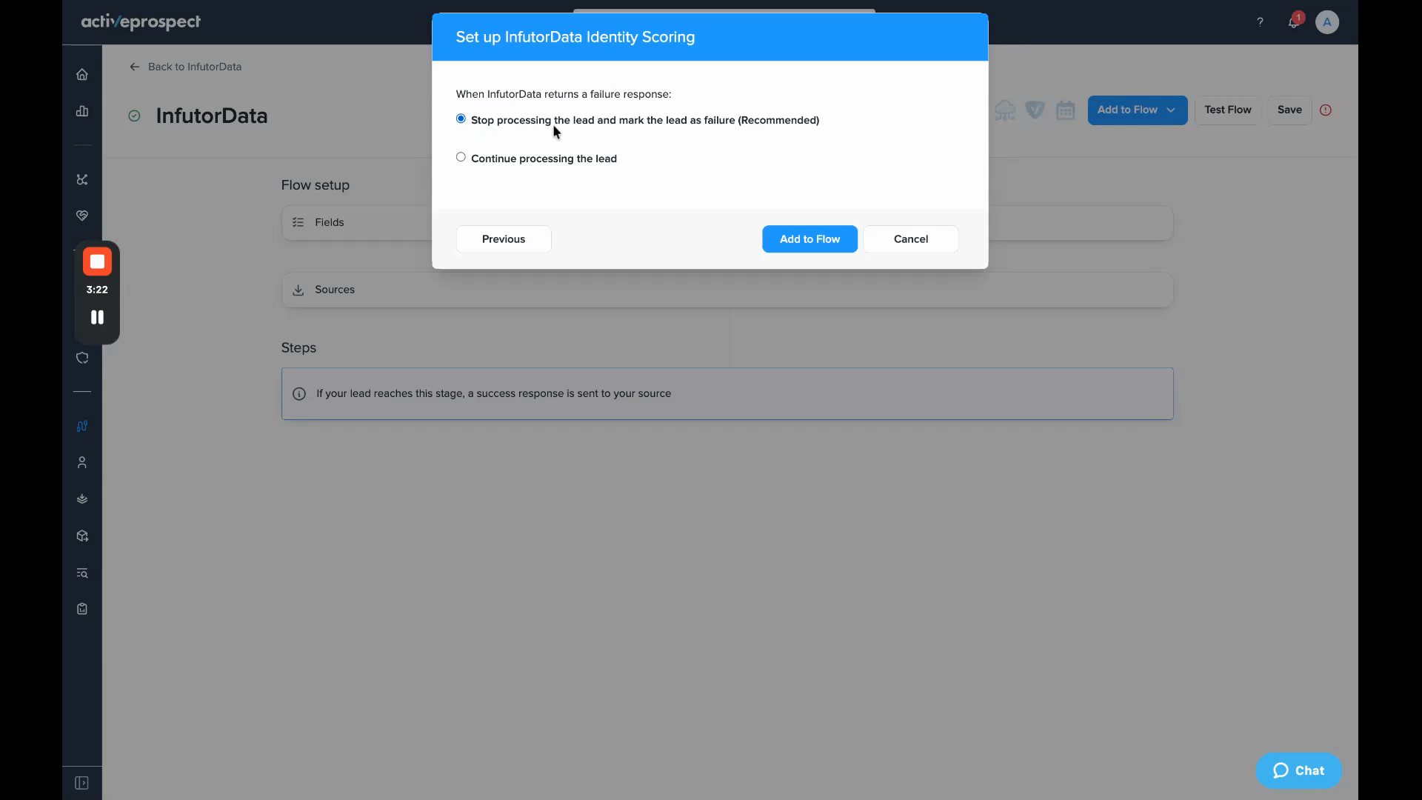Screen dimensions: 1422x800
Task: Open the Chat widget
Action: (x=1298, y=770)
